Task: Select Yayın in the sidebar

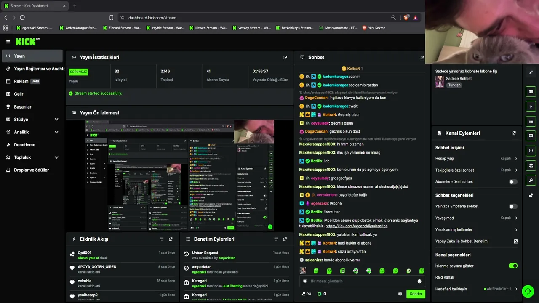Action: click(32, 56)
